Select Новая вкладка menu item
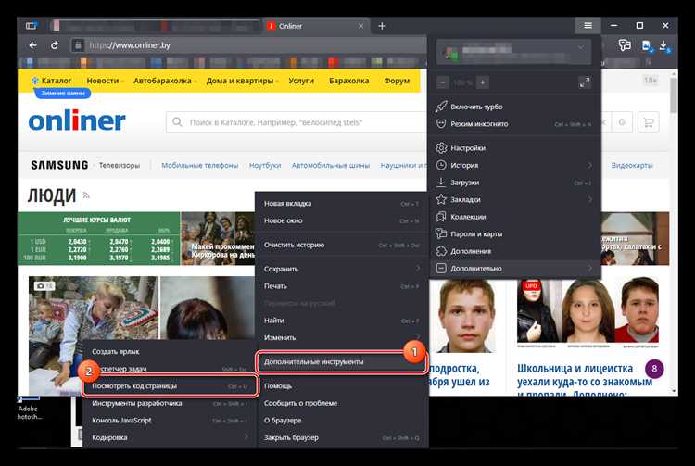 tap(341, 203)
